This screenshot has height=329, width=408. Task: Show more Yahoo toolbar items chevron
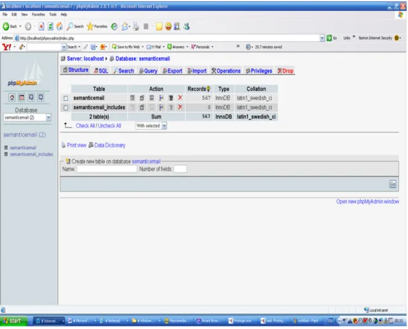[238, 46]
